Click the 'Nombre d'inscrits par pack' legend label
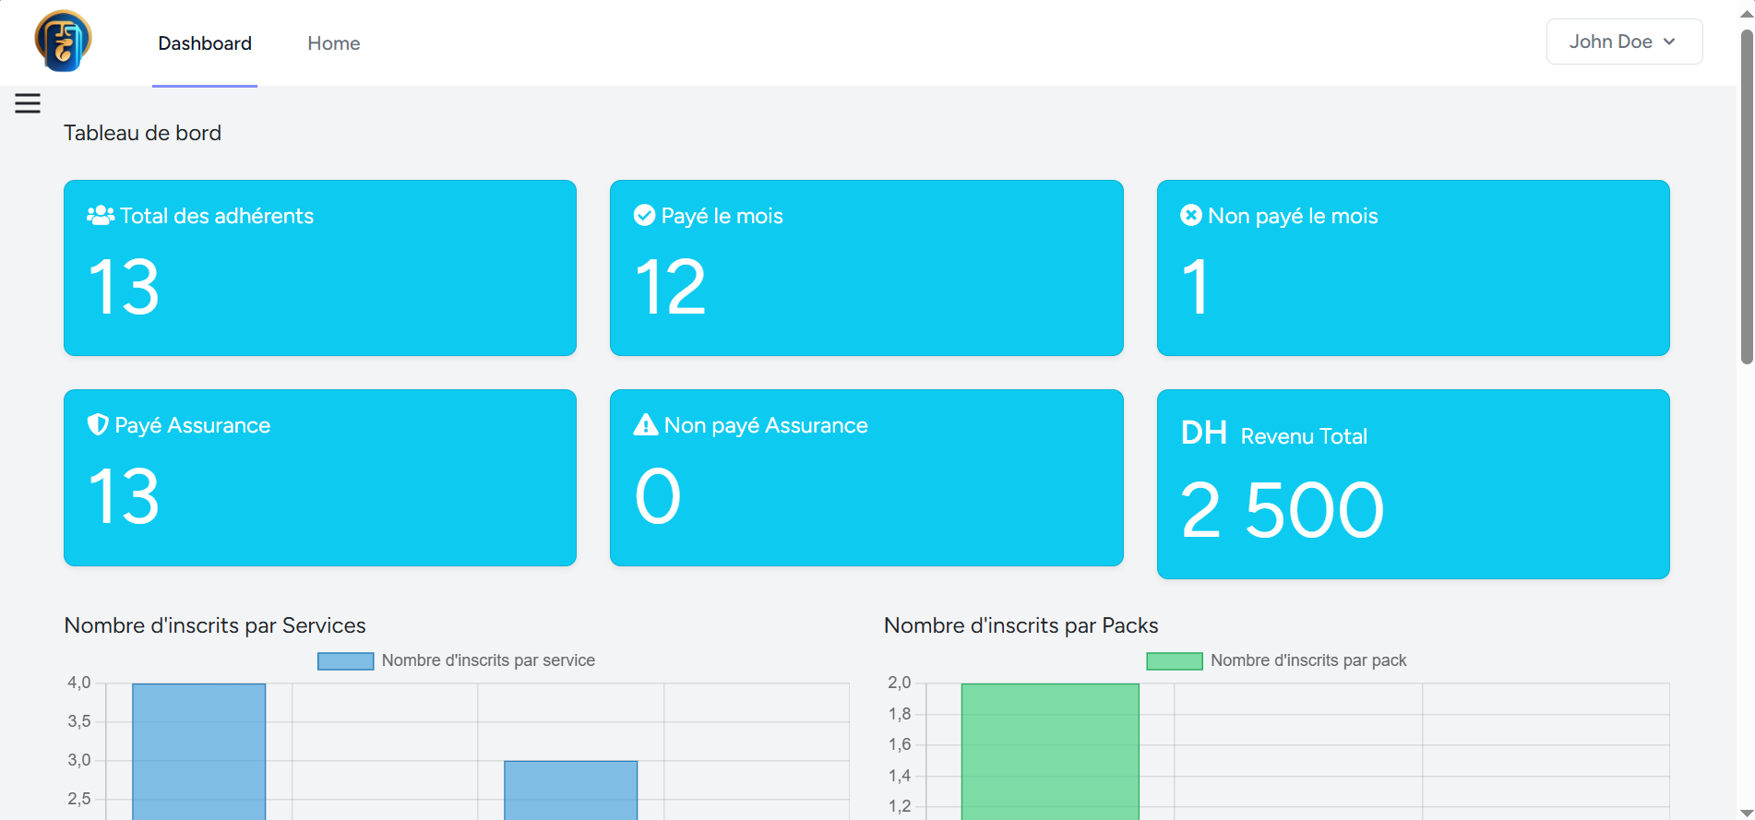Screen dimensions: 1755x820 point(1308,660)
